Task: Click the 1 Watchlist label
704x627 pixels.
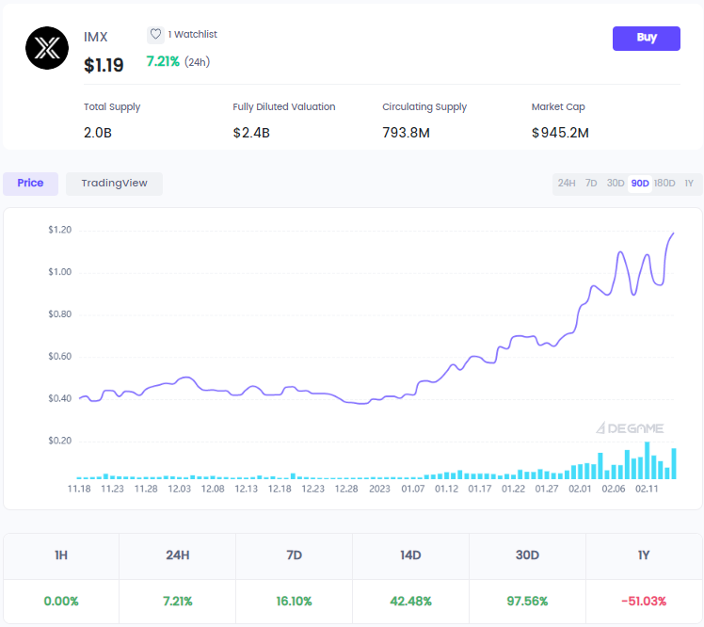Action: pos(192,35)
